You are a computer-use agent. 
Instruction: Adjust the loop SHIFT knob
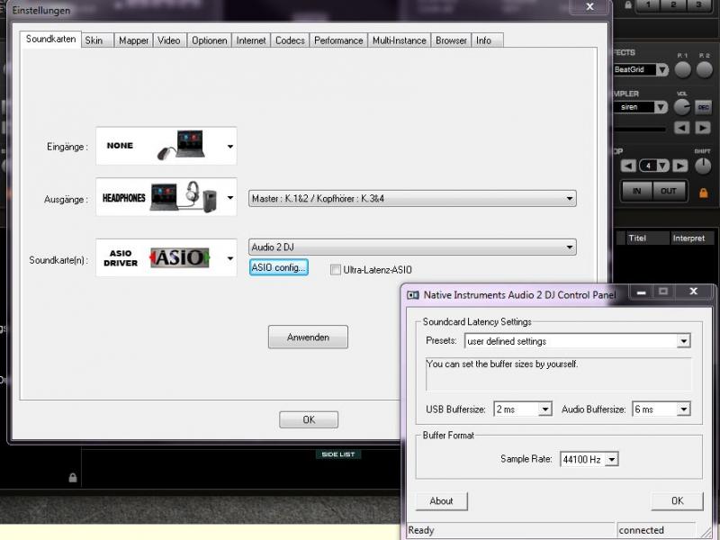coord(703,166)
